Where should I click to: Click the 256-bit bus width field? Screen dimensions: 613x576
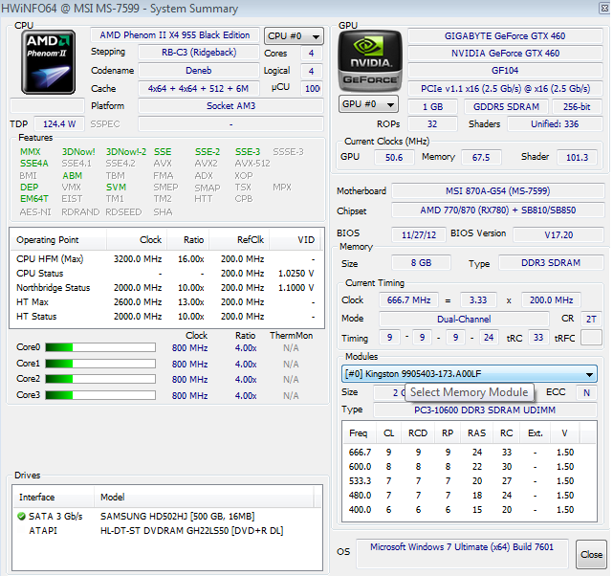tap(577, 107)
